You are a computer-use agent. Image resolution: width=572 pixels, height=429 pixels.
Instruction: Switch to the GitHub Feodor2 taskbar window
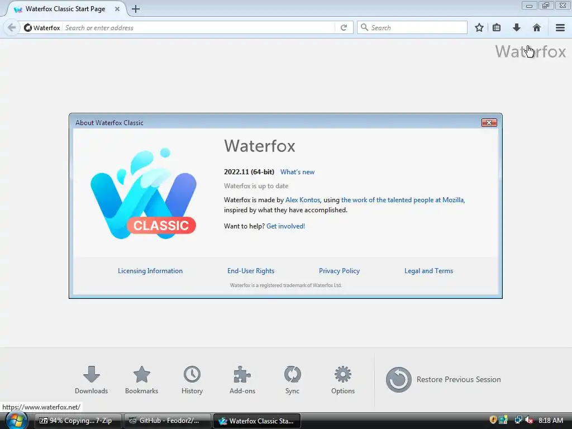click(168, 421)
